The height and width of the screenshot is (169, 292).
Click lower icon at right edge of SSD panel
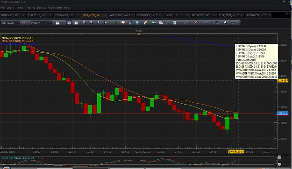279,164
